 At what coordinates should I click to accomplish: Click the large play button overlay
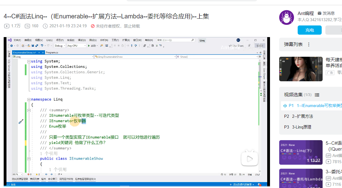pos(250,159)
